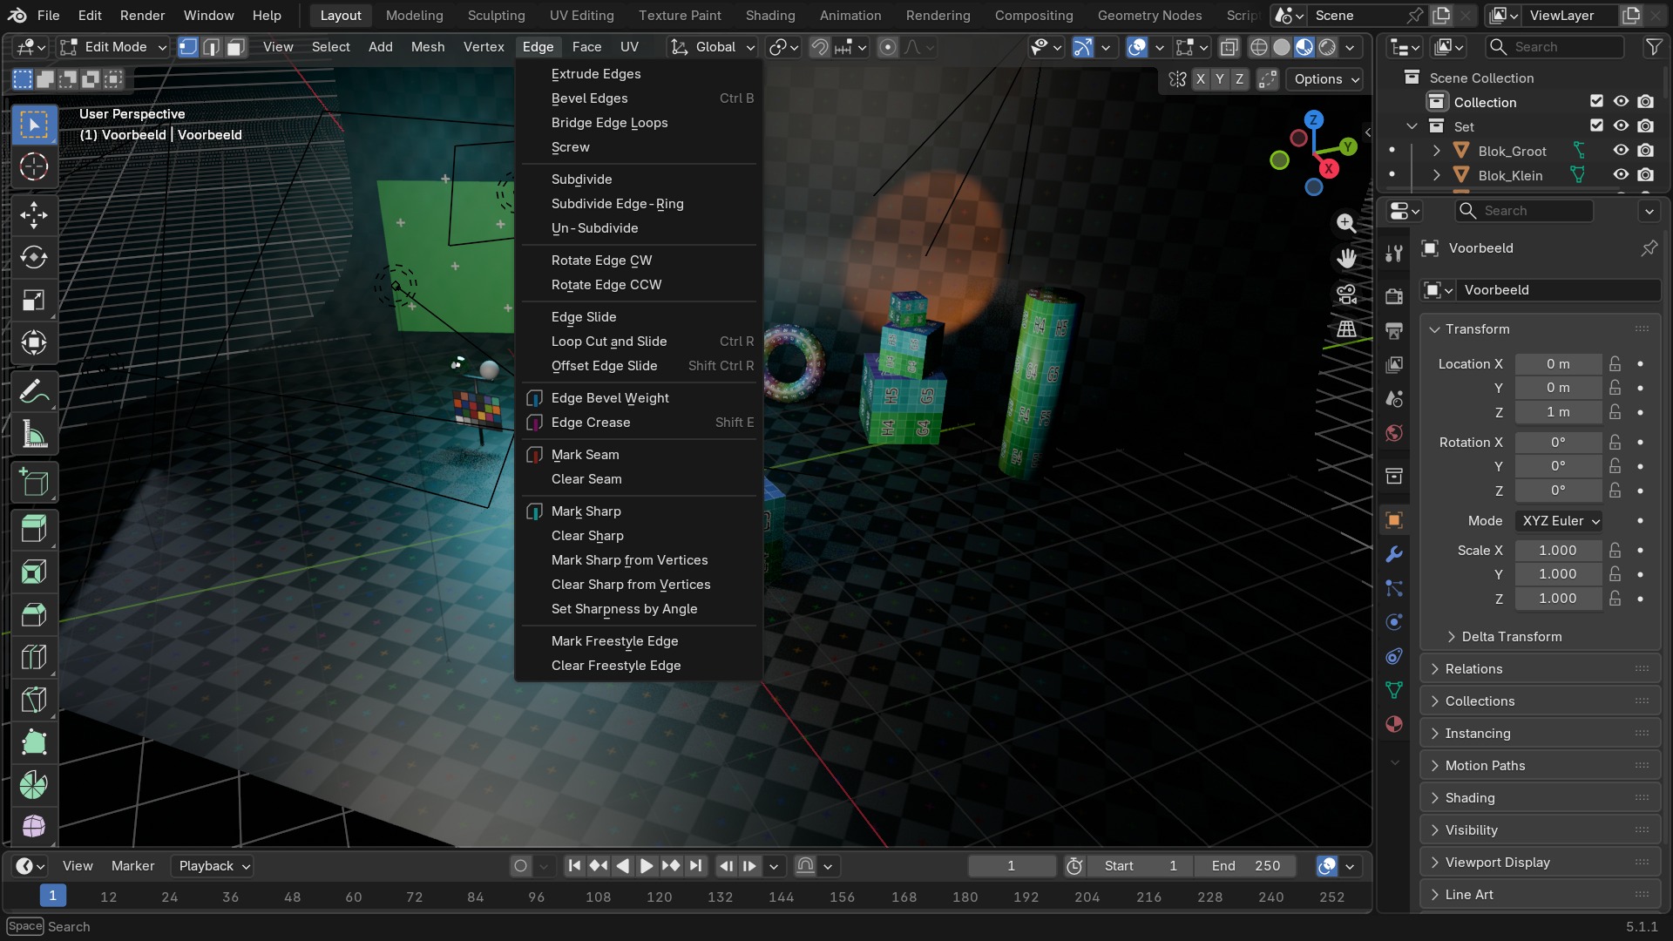
Task: Click the pan view hand icon
Action: (1346, 259)
